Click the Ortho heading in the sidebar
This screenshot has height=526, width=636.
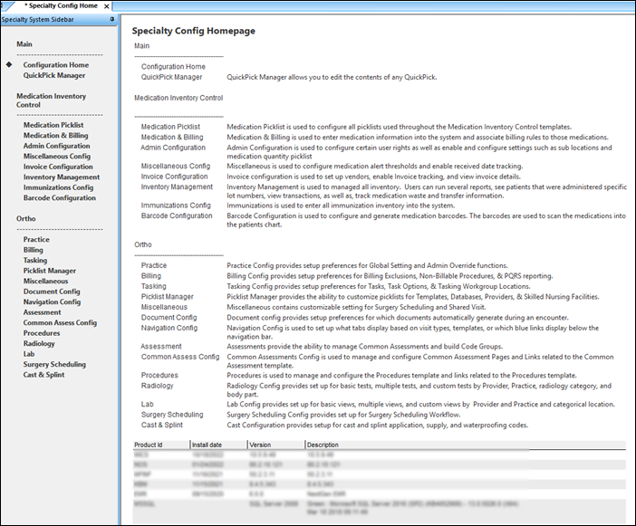26,219
